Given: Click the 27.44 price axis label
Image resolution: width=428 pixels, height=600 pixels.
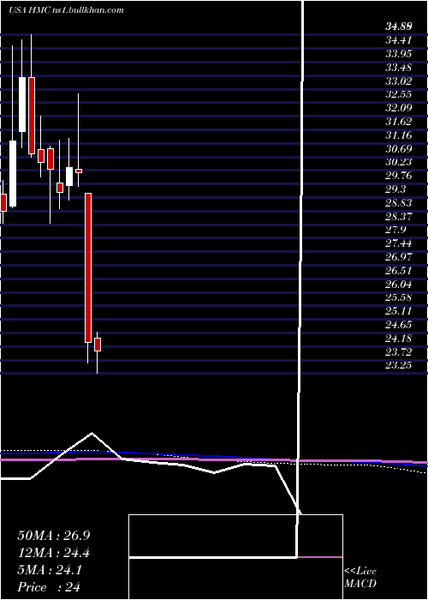Looking at the screenshot, I should click(x=399, y=243).
